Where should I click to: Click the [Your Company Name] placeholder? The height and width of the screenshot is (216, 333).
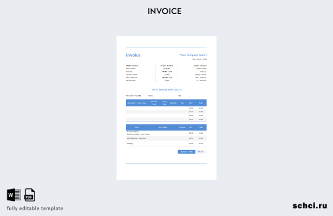click(193, 55)
